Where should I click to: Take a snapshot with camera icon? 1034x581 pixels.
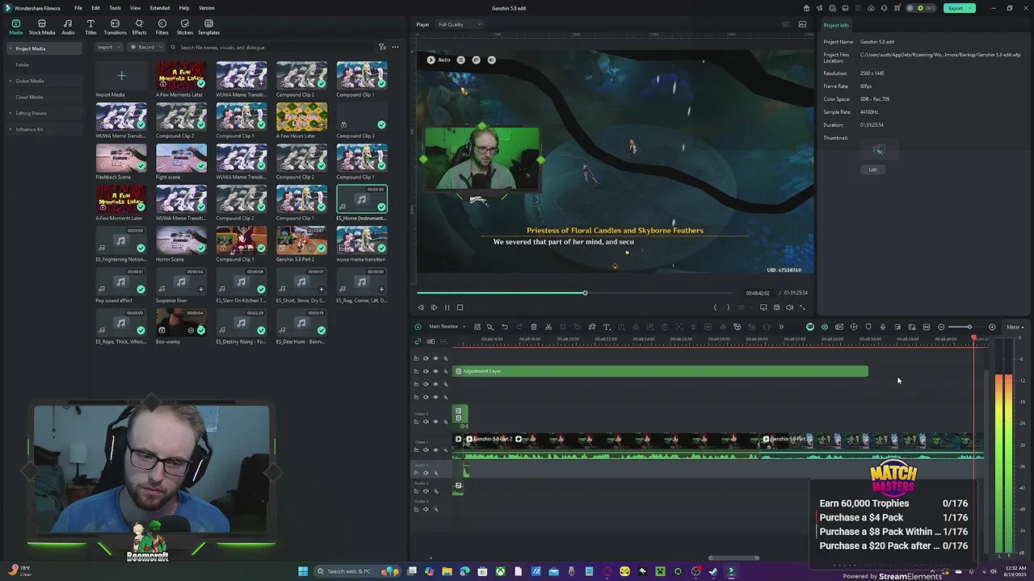coord(776,307)
